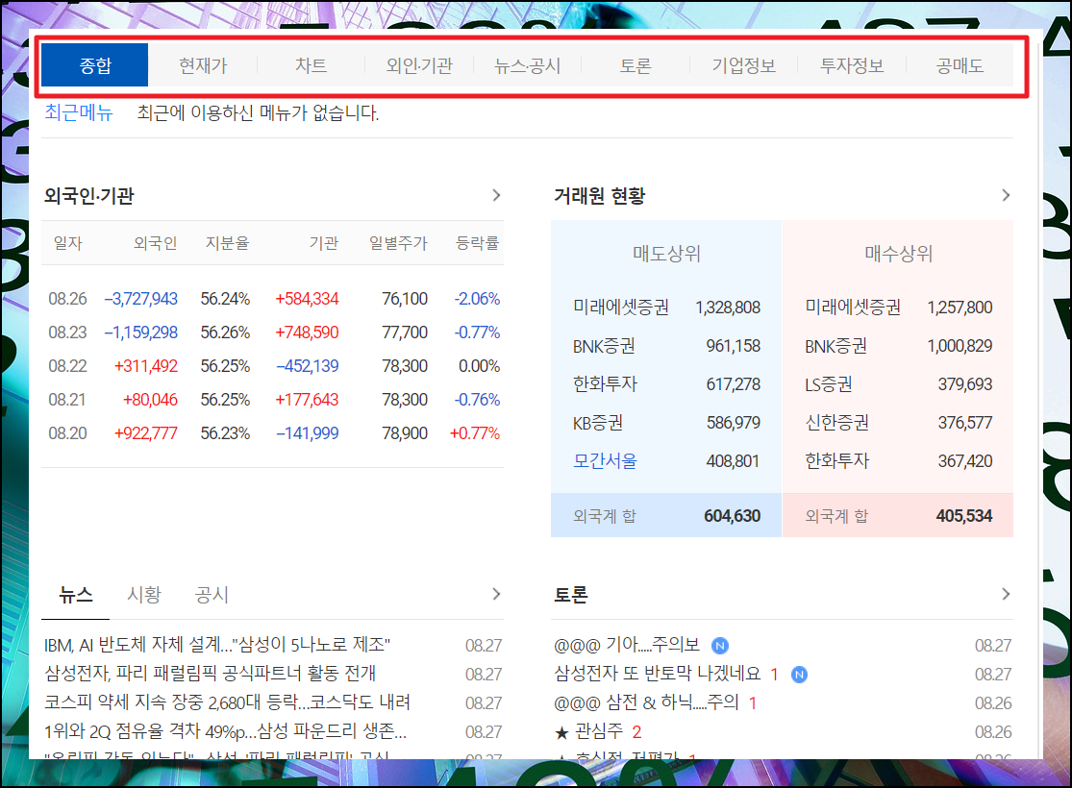
Task: Open 파리 패럴림픽 공식파트너 article
Action: point(210,674)
